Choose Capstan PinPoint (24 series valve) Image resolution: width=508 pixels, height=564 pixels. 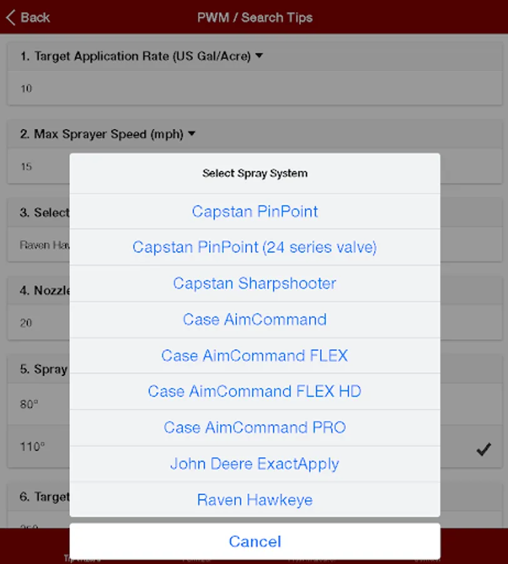pos(255,248)
